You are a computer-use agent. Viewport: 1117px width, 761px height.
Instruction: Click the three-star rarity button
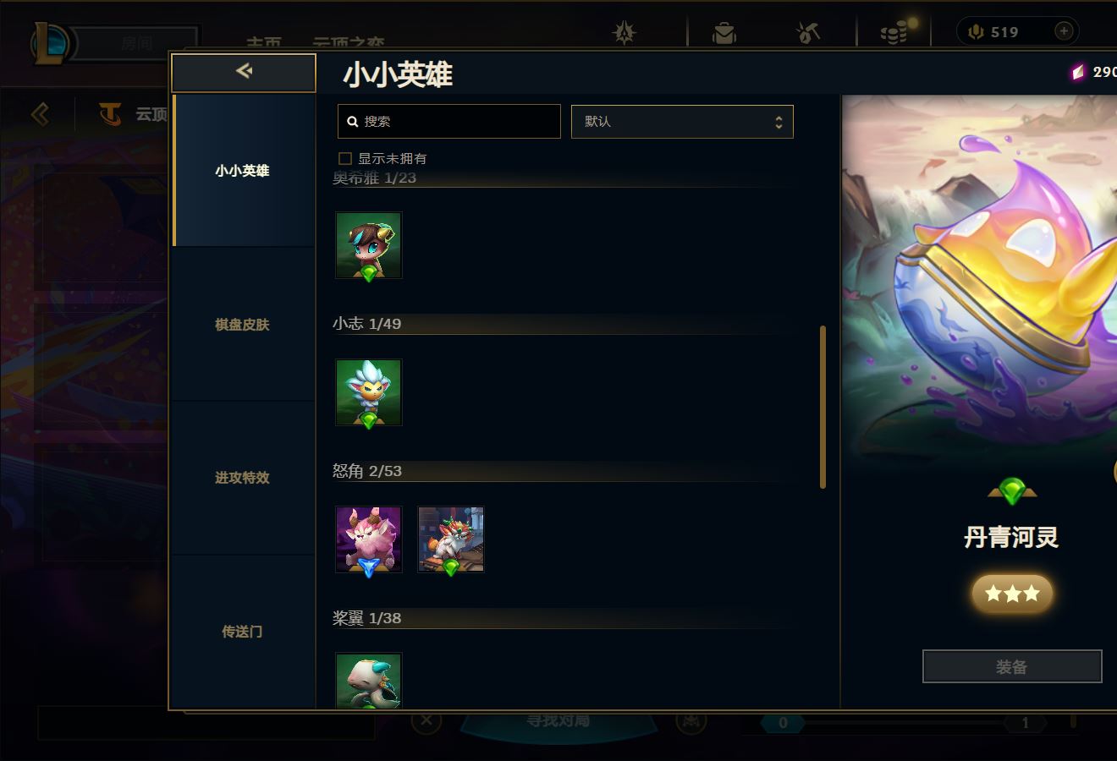[x=1012, y=594]
